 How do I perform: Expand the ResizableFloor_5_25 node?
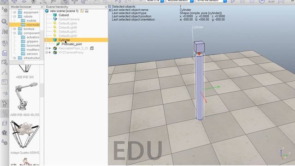[x=47, y=48]
